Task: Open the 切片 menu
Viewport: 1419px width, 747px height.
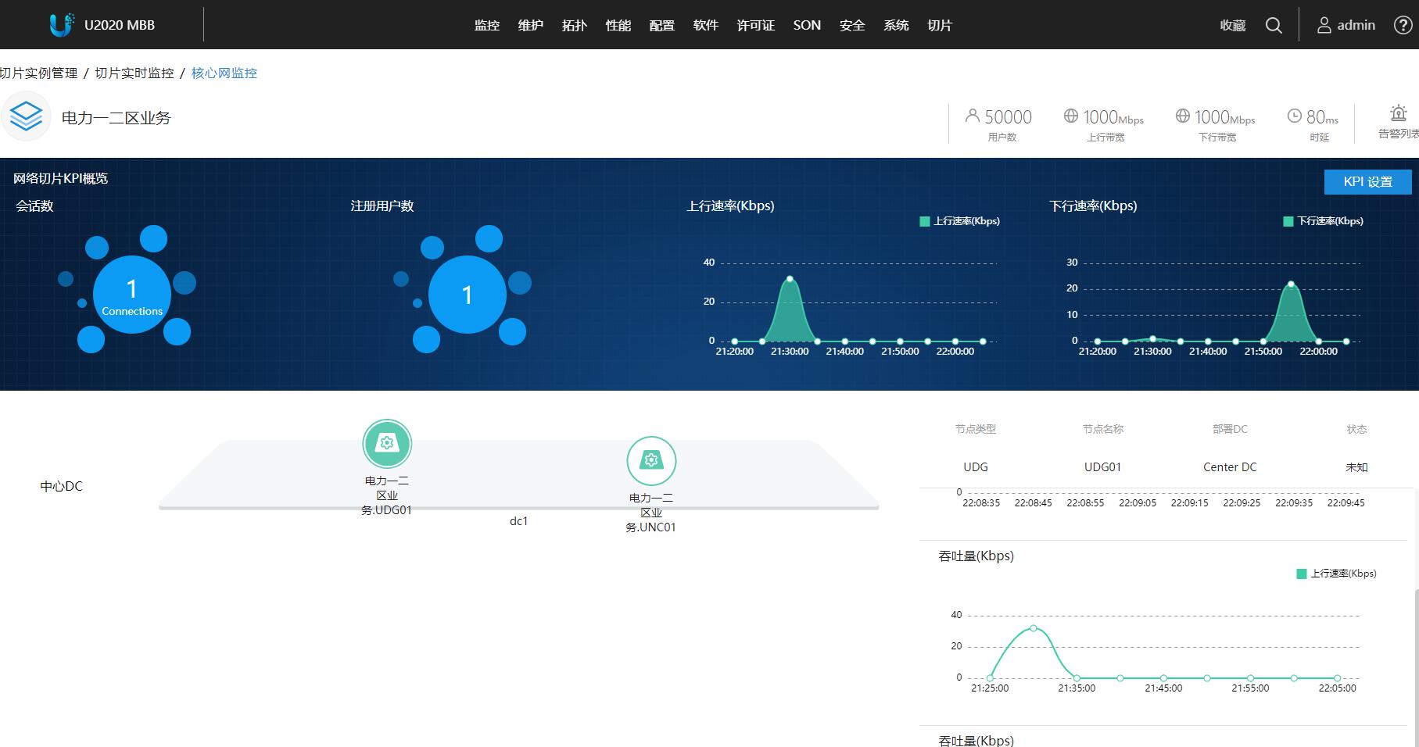Action: point(939,25)
